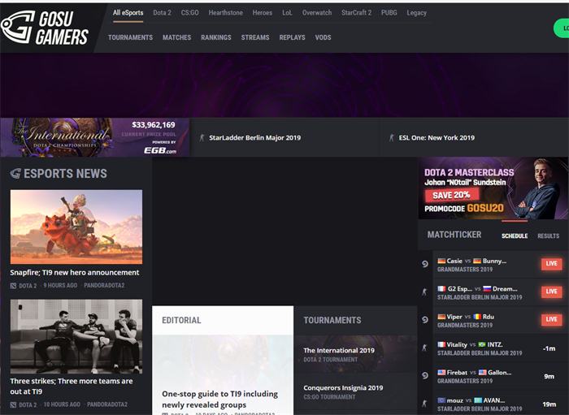Open Firebat vs Gallon match row
The height and width of the screenshot is (415, 569).
tap(493, 376)
